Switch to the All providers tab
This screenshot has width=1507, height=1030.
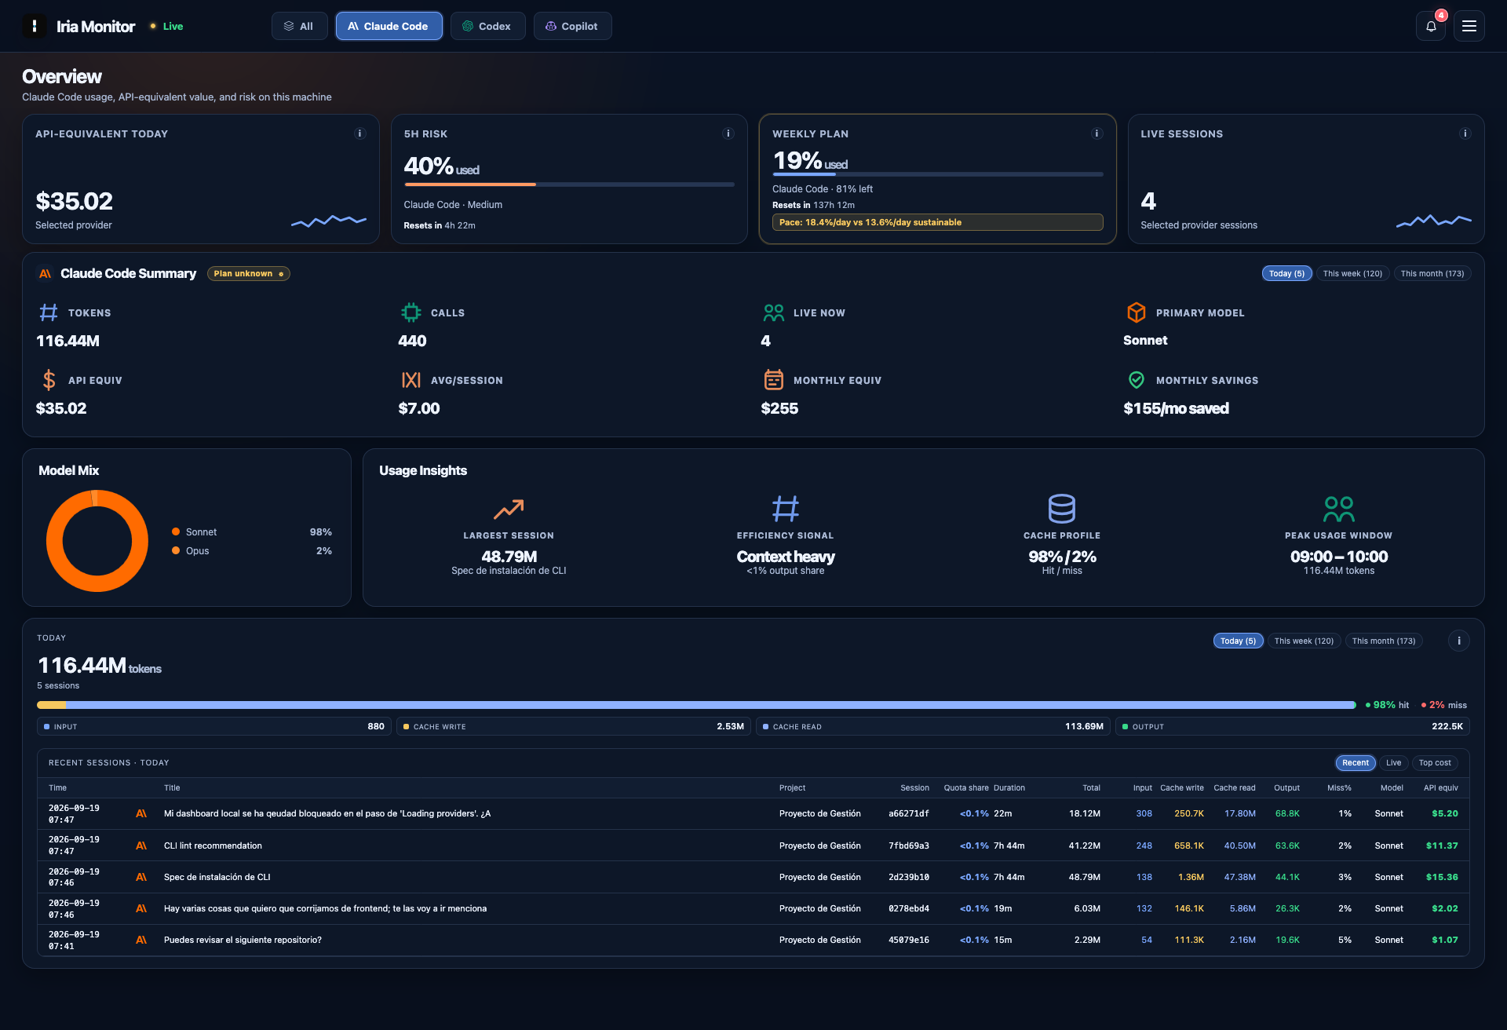tap(299, 26)
